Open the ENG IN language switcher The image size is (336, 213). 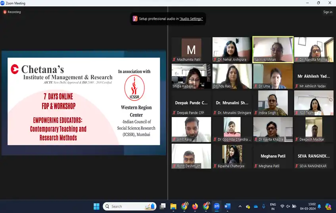click(273, 206)
